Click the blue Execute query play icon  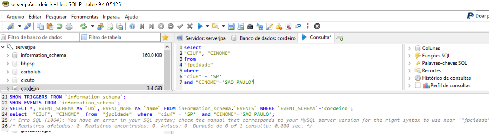200,26
